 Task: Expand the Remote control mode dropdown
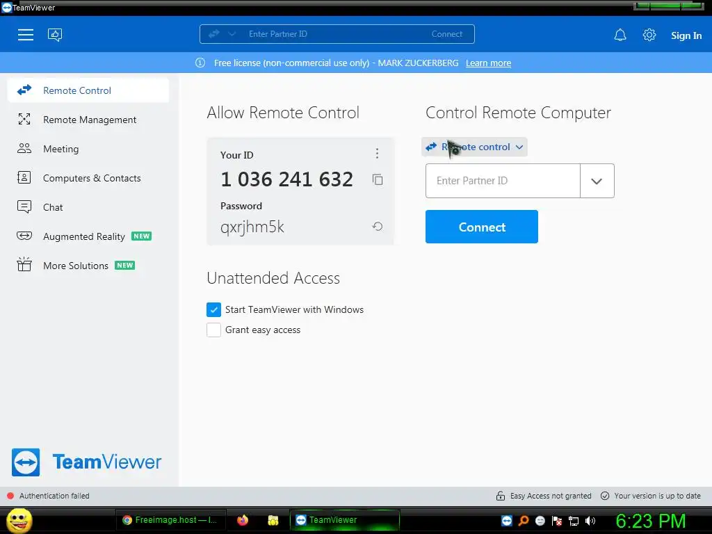[474, 147]
